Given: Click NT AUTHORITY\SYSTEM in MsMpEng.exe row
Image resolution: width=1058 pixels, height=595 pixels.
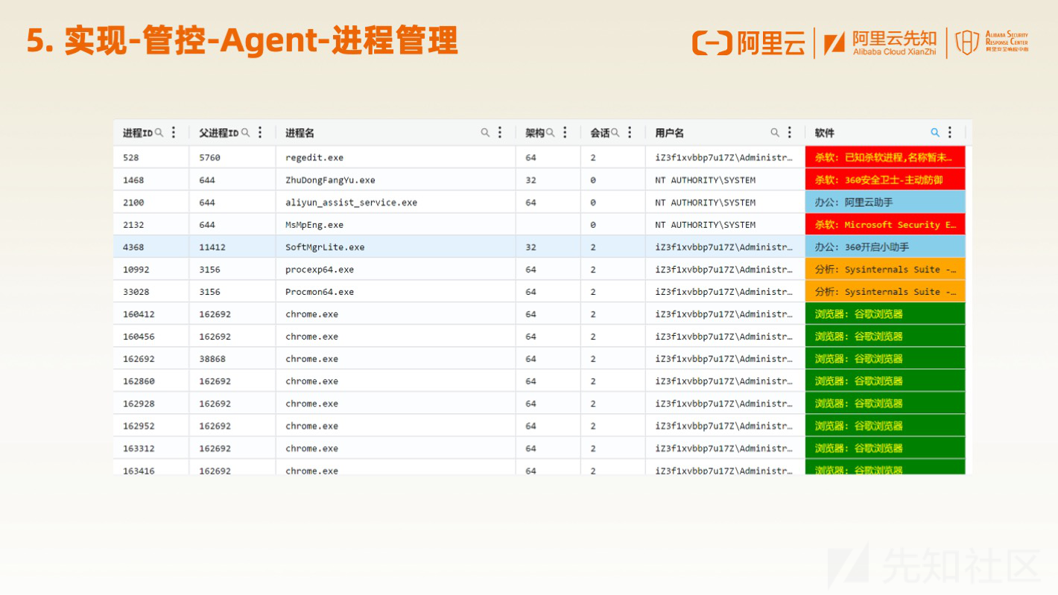Looking at the screenshot, I should (706, 225).
